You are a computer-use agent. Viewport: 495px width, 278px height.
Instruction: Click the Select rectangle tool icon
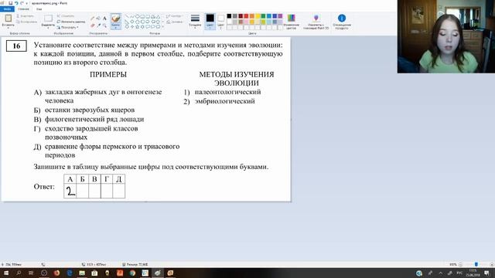[48, 18]
